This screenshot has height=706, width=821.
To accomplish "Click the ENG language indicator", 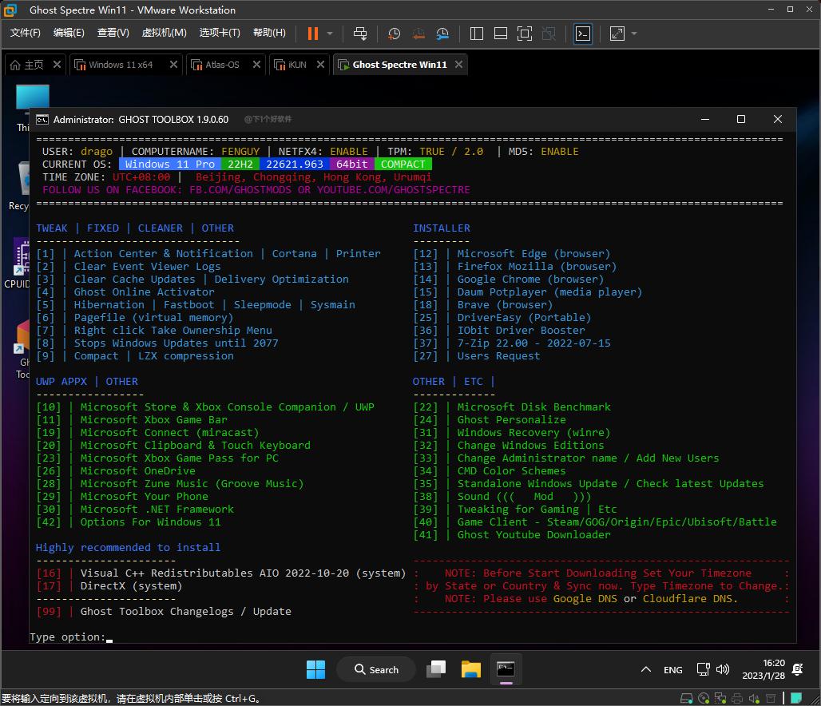I will point(673,669).
